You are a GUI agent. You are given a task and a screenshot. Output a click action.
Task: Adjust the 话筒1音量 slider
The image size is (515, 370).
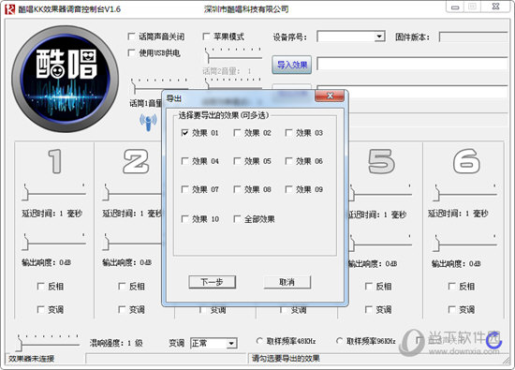[159, 85]
